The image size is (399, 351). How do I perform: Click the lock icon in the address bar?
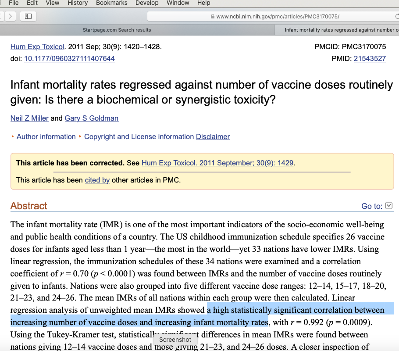click(213, 17)
